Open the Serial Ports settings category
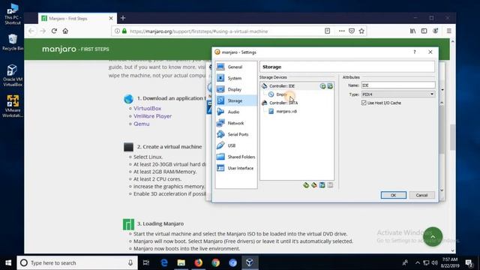The width and height of the screenshot is (480, 270). click(235, 134)
